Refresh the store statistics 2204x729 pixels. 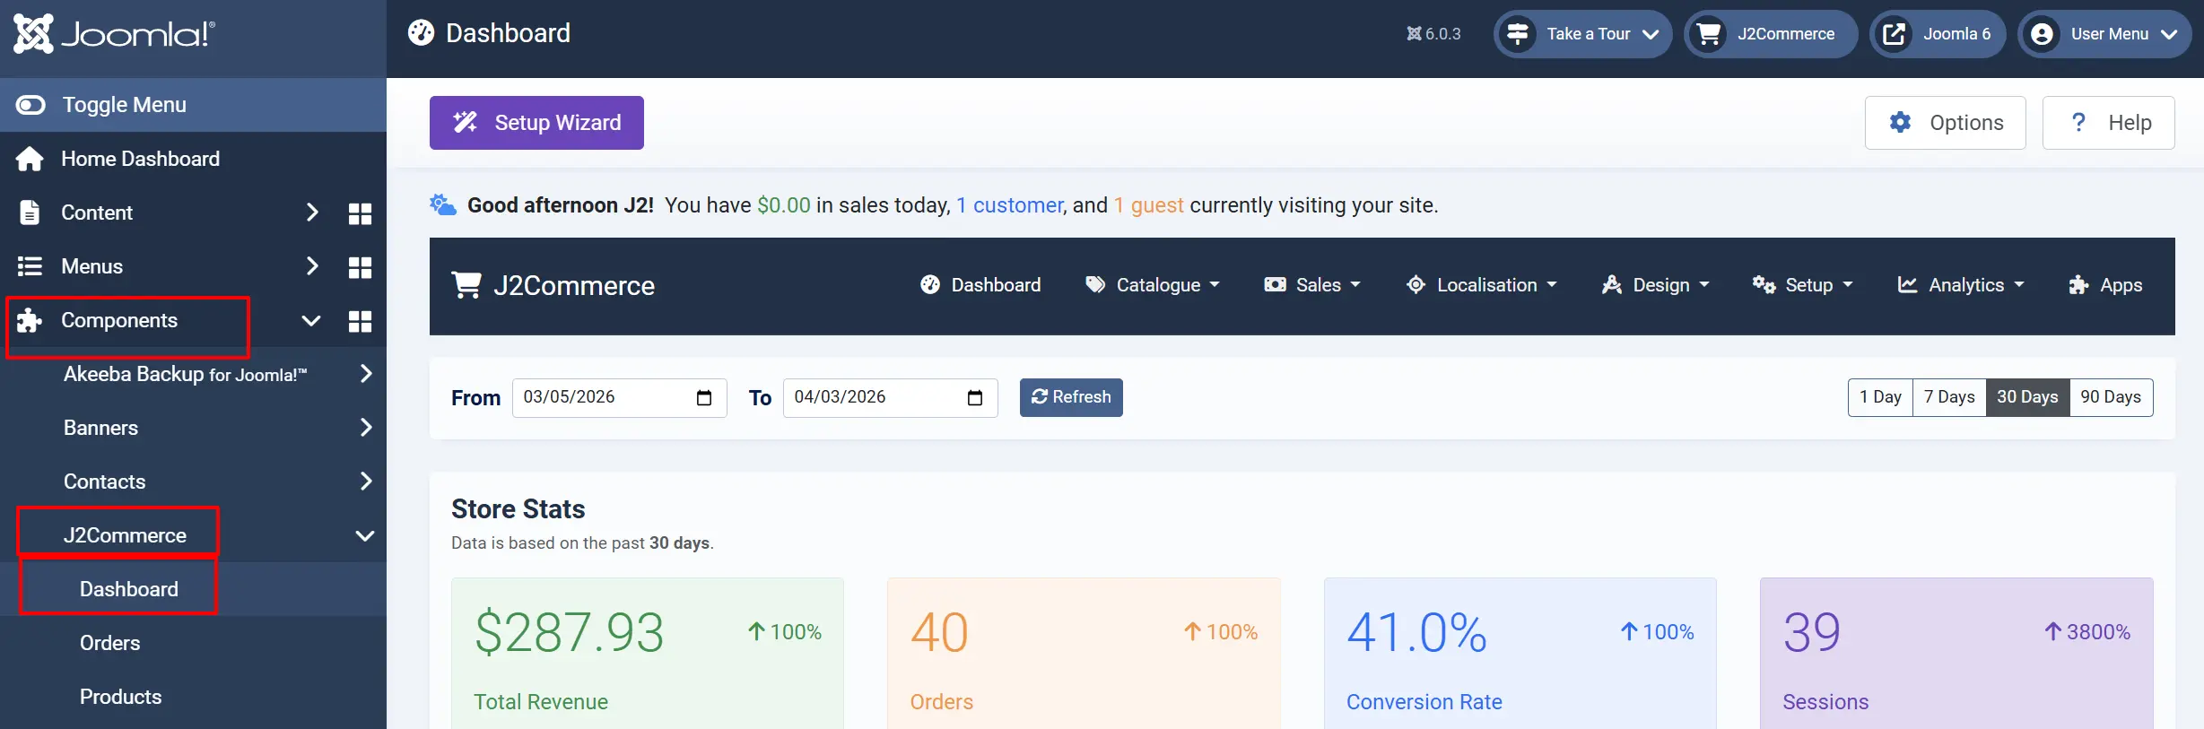[1071, 397]
